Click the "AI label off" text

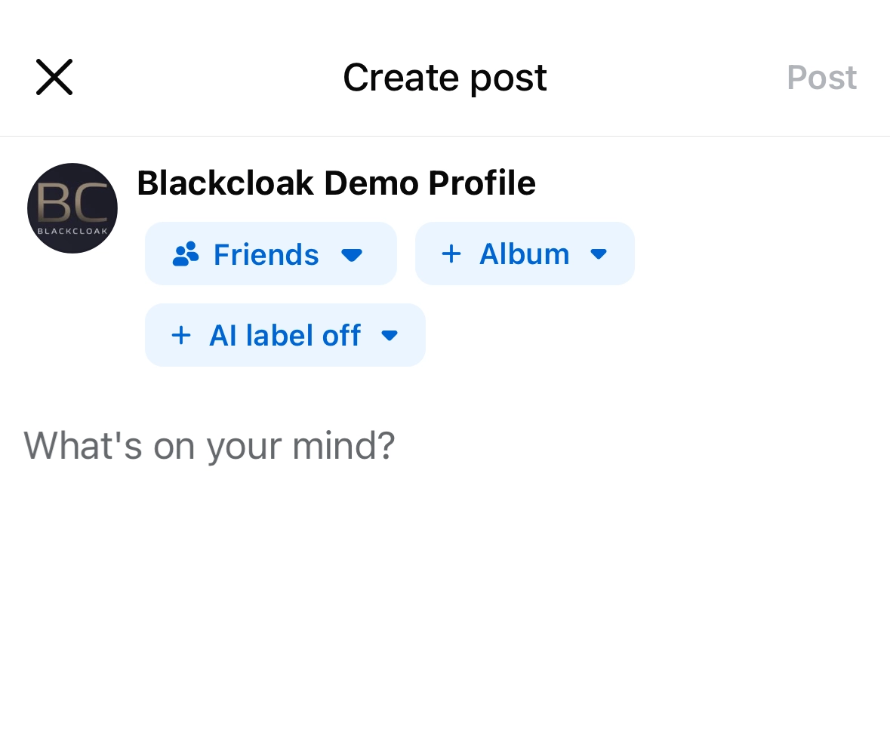point(285,335)
